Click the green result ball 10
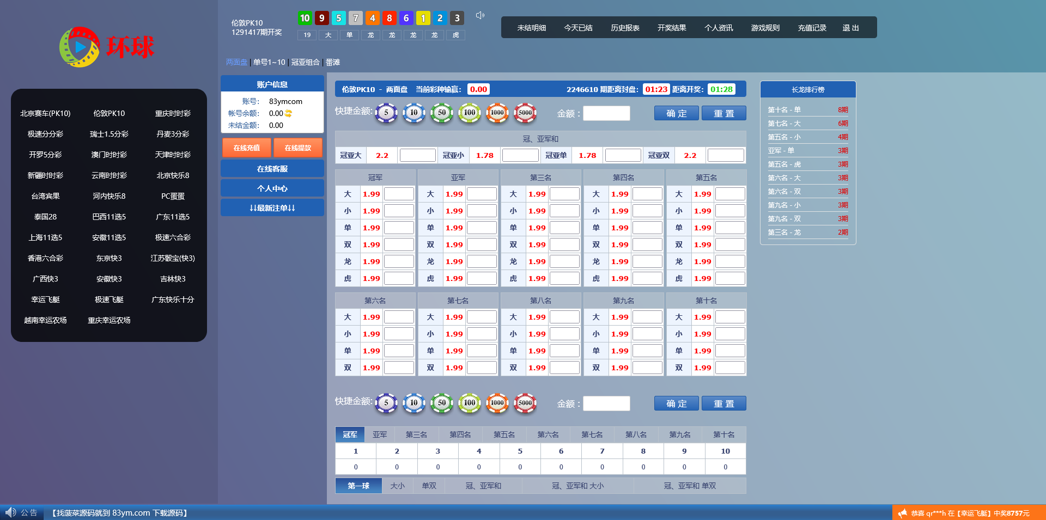Screen dimensions: 1046x520 [x=305, y=18]
